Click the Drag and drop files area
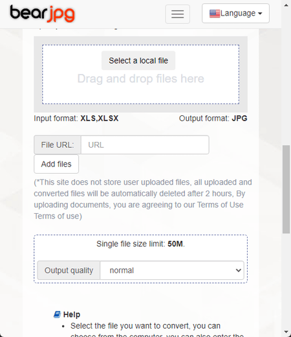Viewport: 291px width, 337px height. (x=140, y=75)
